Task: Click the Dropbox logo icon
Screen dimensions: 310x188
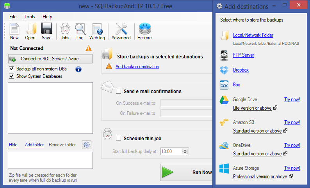Action: point(224,70)
